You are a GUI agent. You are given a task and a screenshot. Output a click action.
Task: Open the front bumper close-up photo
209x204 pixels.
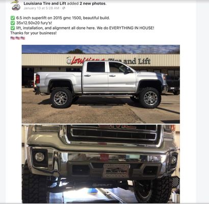(101, 164)
